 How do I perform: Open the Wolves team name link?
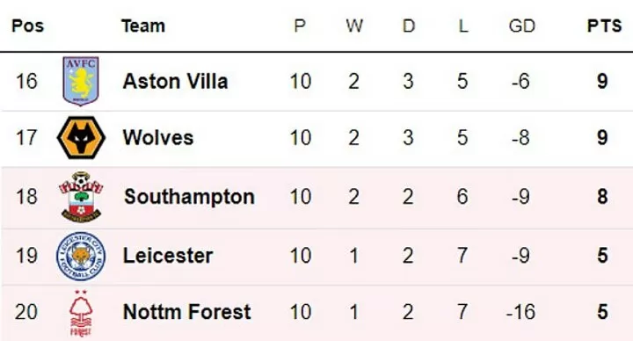[x=158, y=138]
